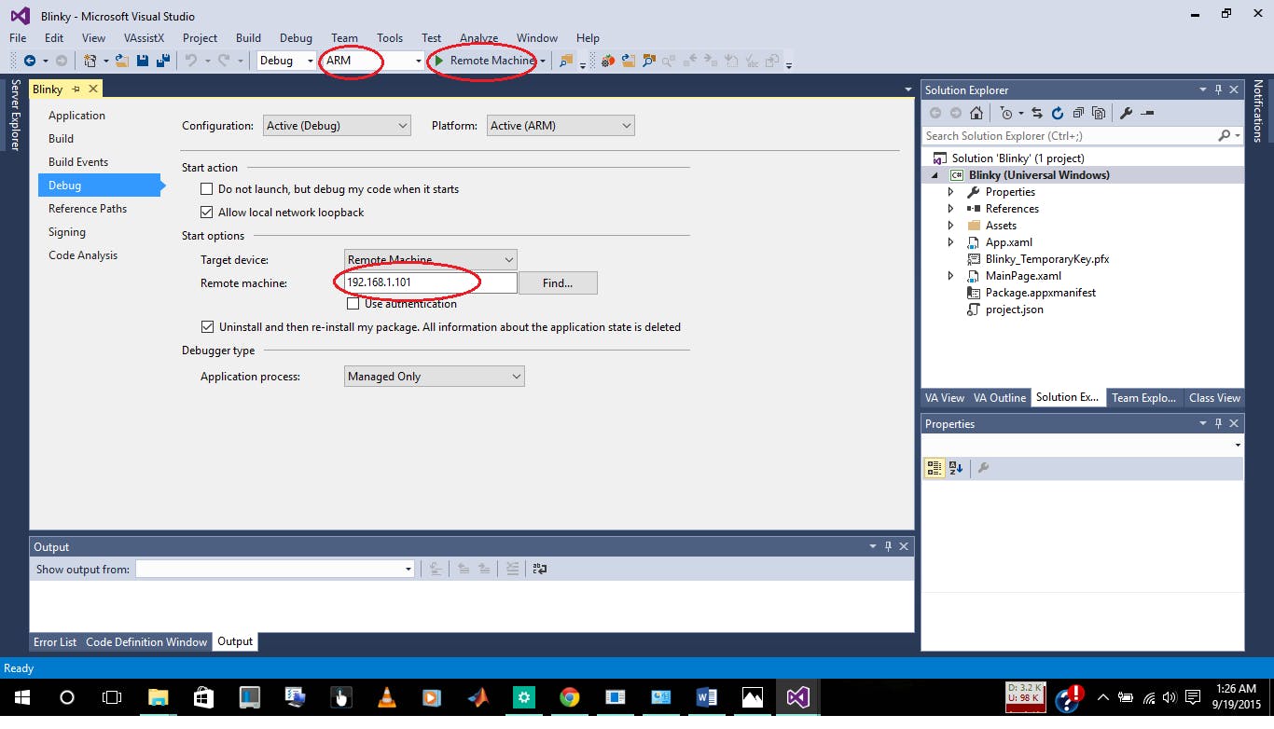Click the Home icon in Solution Explorer
The image size is (1274, 729).
point(976,113)
